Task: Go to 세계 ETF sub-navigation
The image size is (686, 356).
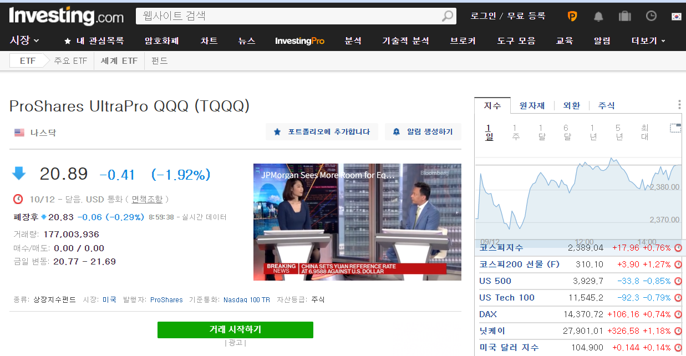Action: tap(119, 61)
